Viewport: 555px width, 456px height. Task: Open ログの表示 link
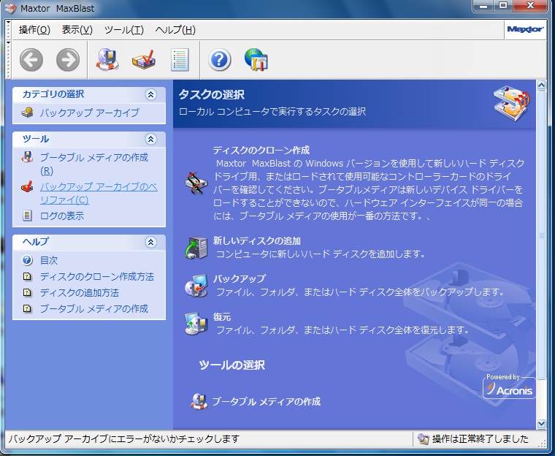pyautogui.click(x=62, y=216)
